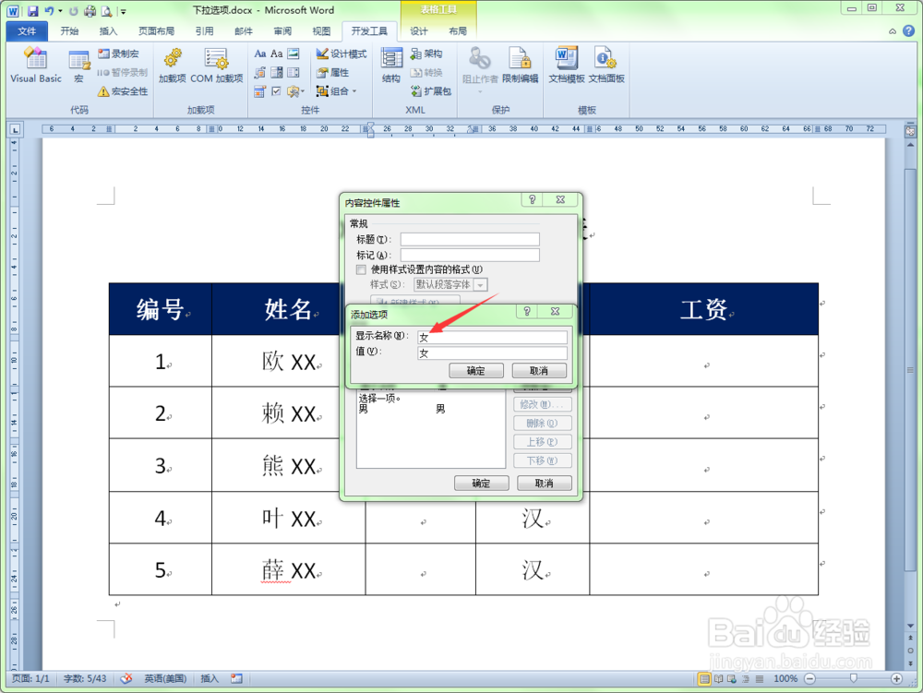The image size is (923, 693).
Task: Insert a plain text content control
Action: click(x=276, y=54)
